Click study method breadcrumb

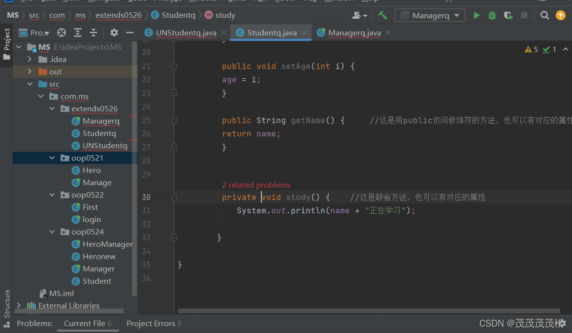coord(220,15)
